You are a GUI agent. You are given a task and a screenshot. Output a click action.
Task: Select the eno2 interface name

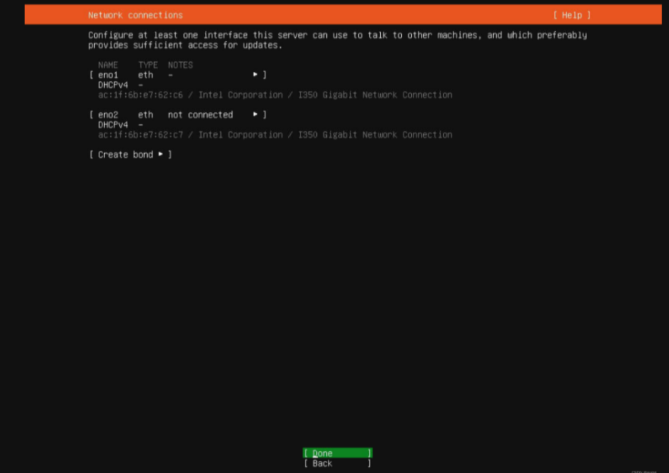(x=108, y=114)
